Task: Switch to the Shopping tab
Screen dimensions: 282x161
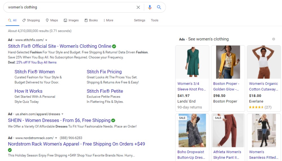Action: tap(31, 21)
